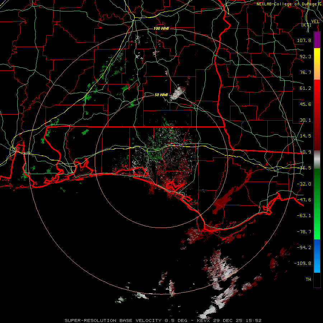Click the NEXLAB-College of DuPage label
The width and height of the screenshot is (323, 323).
pyautogui.click(x=288, y=4)
